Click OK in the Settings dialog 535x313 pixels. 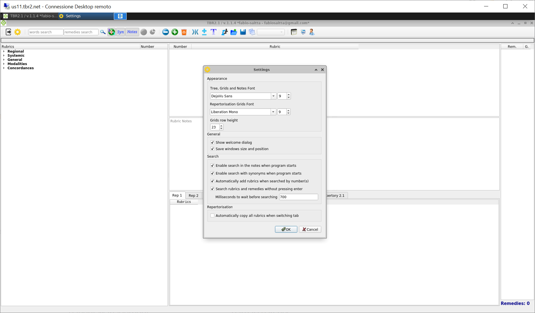point(286,229)
